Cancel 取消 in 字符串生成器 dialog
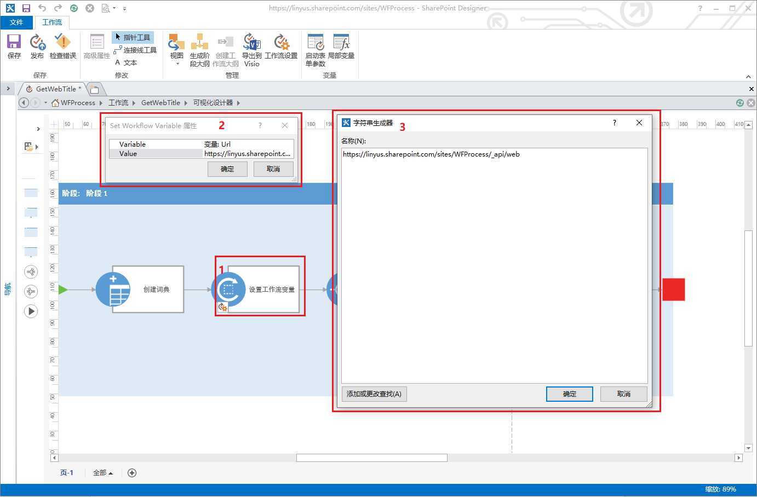The width and height of the screenshot is (757, 497). pyautogui.click(x=624, y=394)
